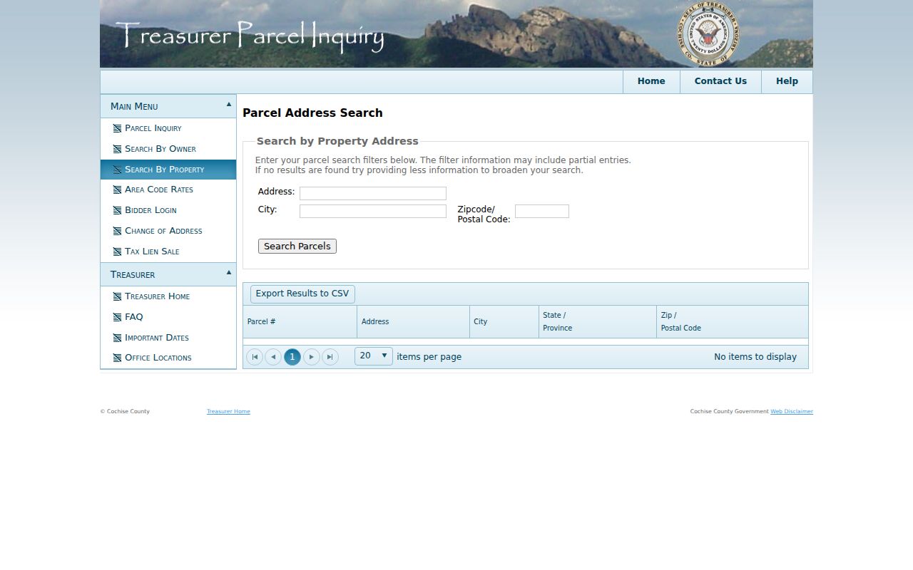Click the Zipcode input field
913x570 pixels.
(542, 211)
